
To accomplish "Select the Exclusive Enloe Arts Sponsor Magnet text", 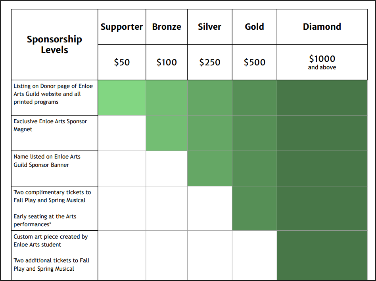I will point(50,125).
